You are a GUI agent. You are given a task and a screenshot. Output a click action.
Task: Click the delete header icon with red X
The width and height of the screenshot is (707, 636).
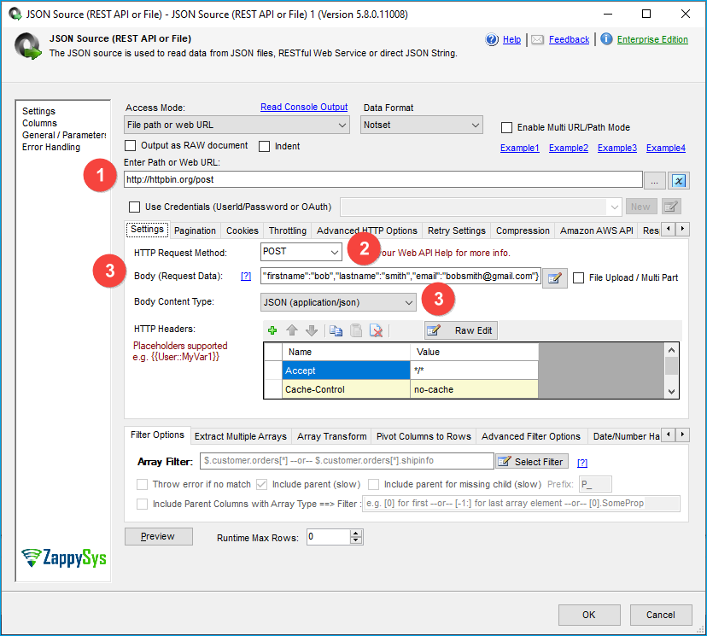click(x=376, y=330)
